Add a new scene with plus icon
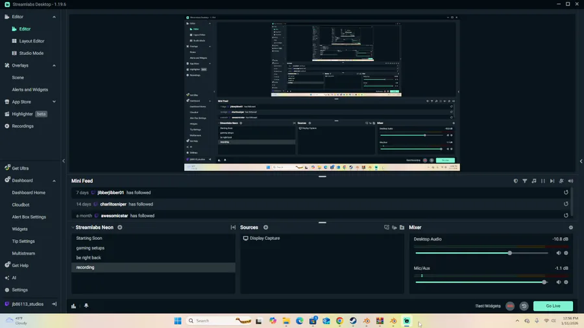The height and width of the screenshot is (328, 584). point(120,228)
